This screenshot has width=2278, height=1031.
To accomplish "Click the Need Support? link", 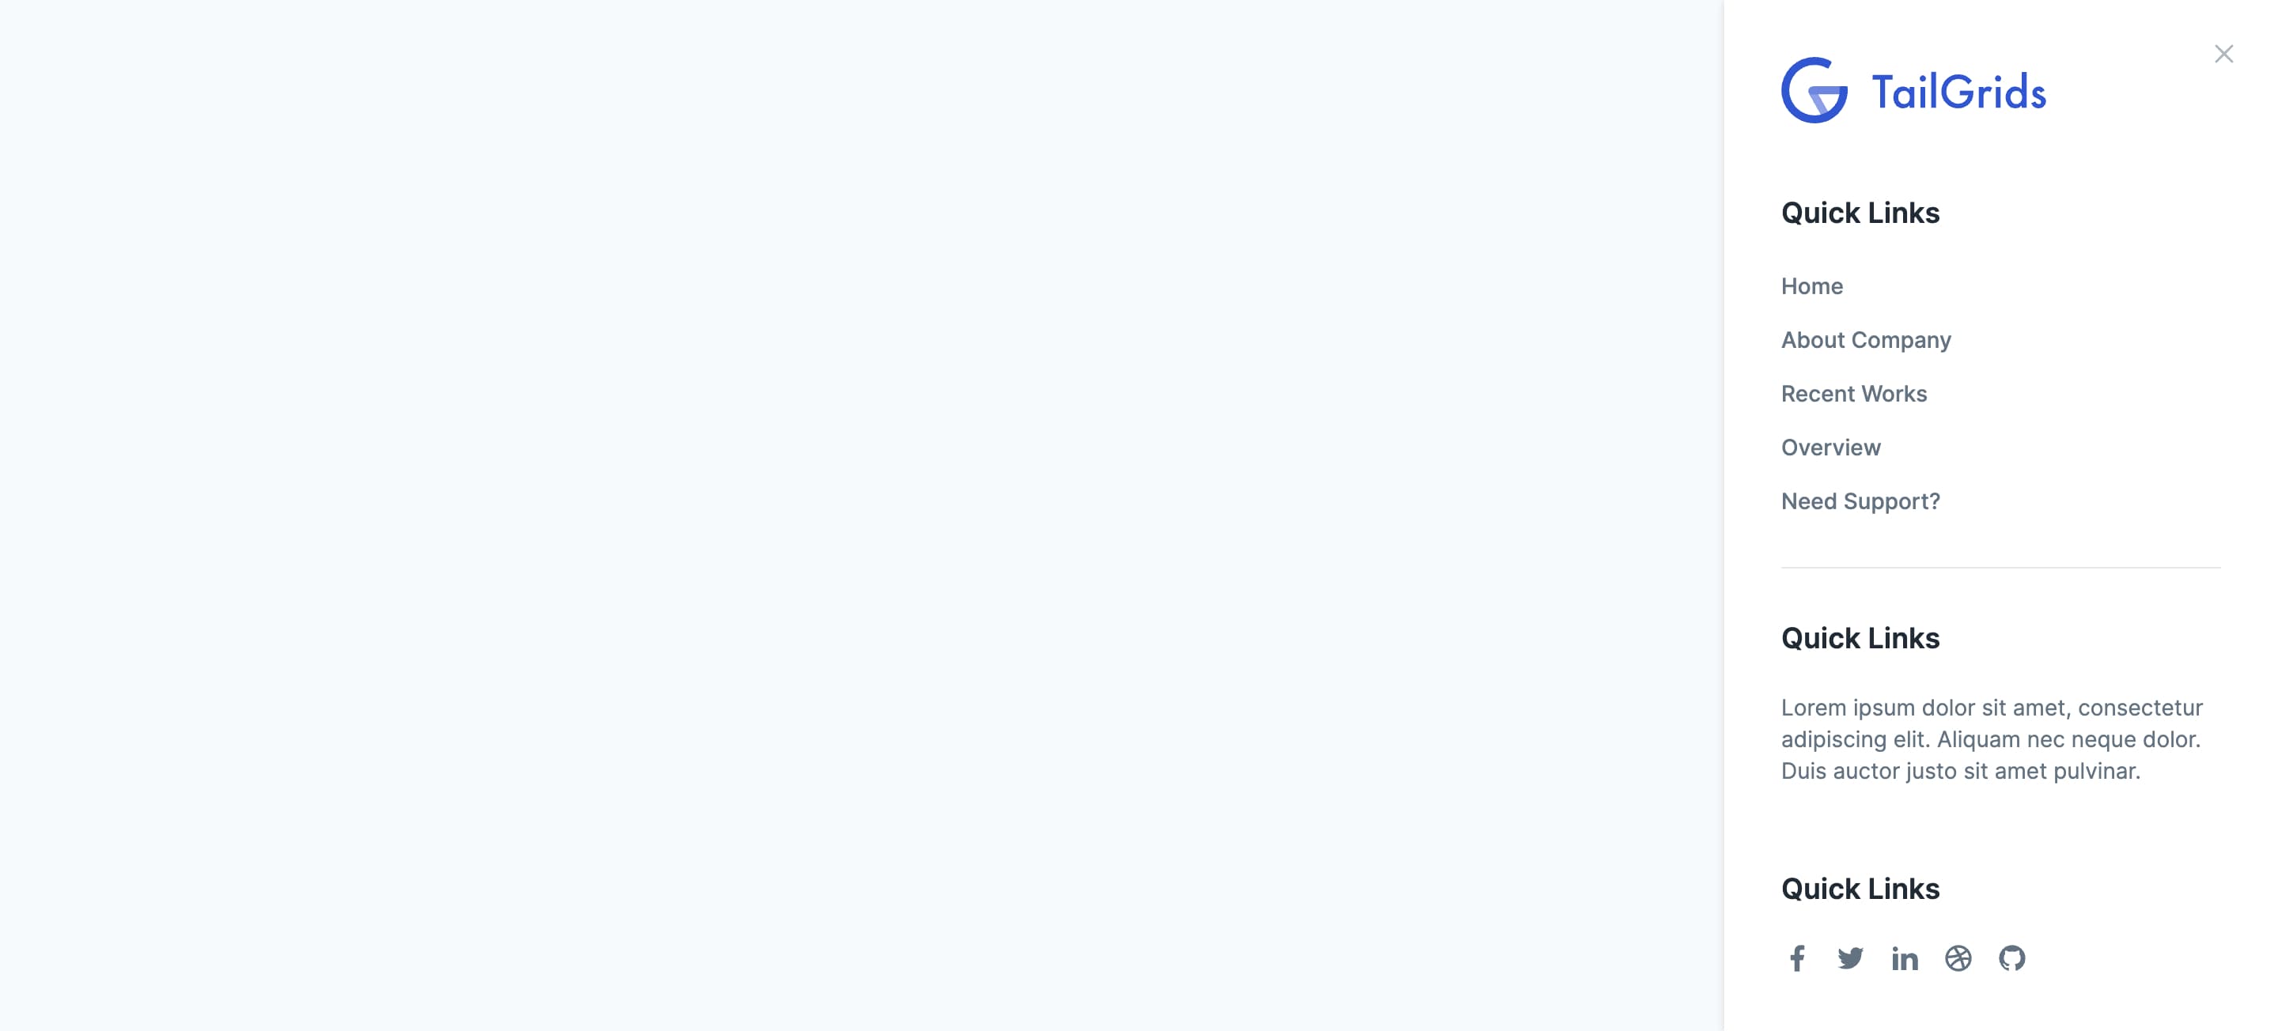I will click(x=1861, y=501).
